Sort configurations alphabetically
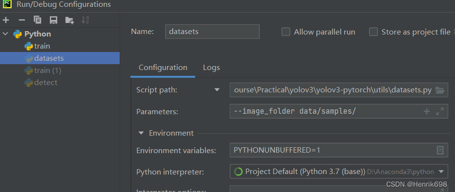 pyautogui.click(x=85, y=20)
